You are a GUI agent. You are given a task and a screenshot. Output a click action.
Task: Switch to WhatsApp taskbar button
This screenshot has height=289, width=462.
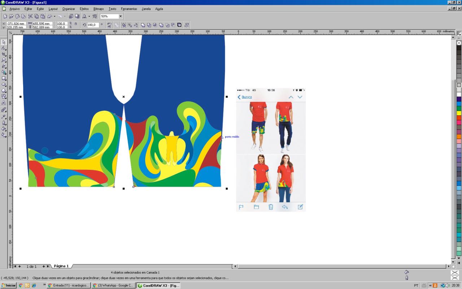113,285
